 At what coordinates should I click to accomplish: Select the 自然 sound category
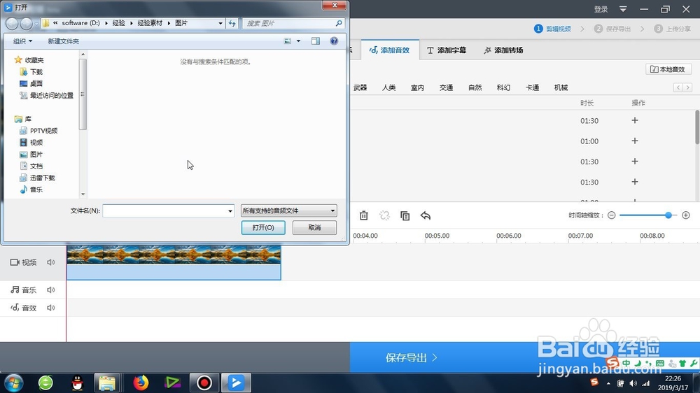pos(475,87)
